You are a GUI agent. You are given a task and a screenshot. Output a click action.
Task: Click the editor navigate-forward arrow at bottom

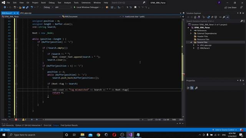tap(37, 120)
